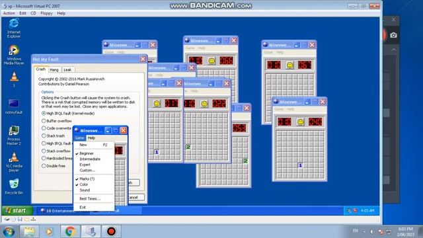This screenshot has width=423, height=238.
Task: Click the Virtual PC taskbar icon
Action: (x=91, y=231)
